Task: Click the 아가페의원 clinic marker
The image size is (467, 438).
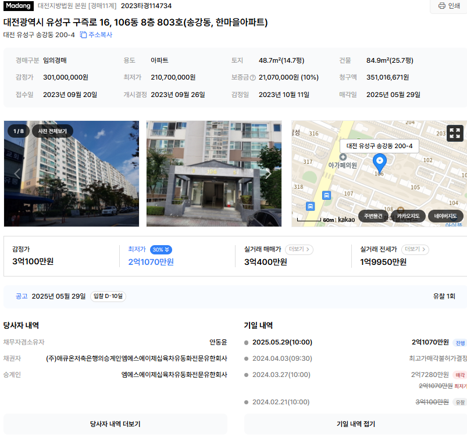Action: click(x=343, y=157)
